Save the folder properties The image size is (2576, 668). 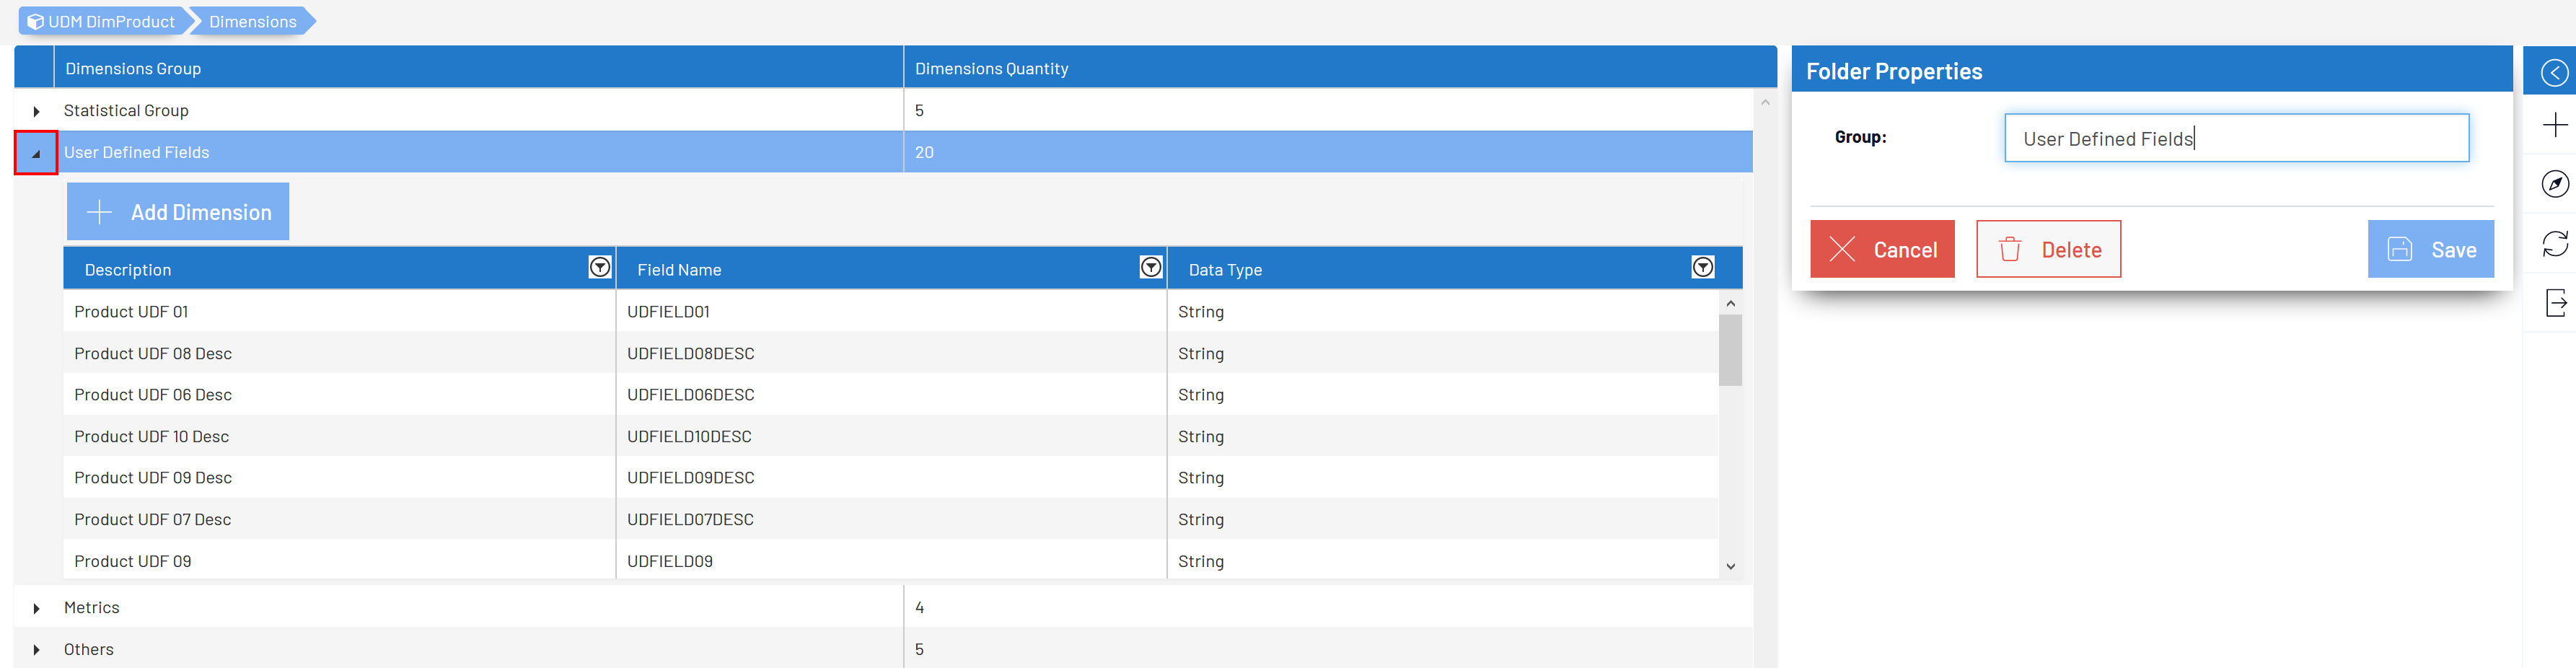[x=2429, y=249]
